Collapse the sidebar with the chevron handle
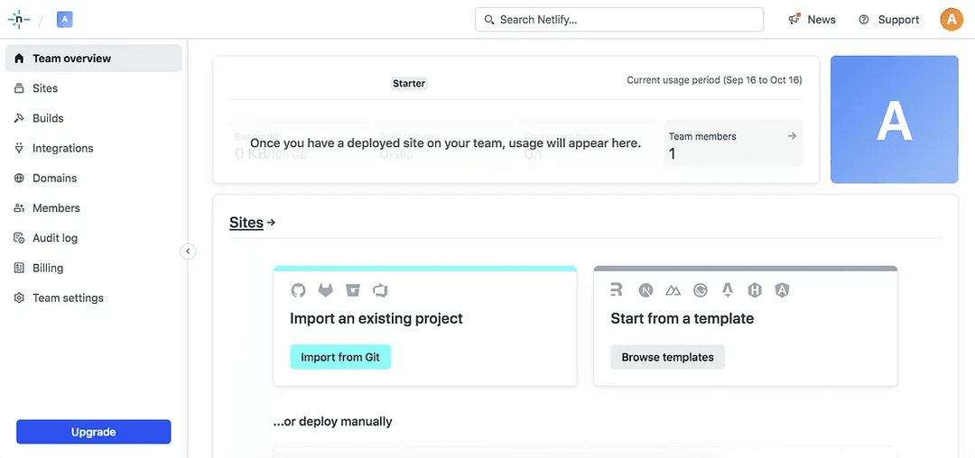The height and width of the screenshot is (458, 975). [x=188, y=252]
